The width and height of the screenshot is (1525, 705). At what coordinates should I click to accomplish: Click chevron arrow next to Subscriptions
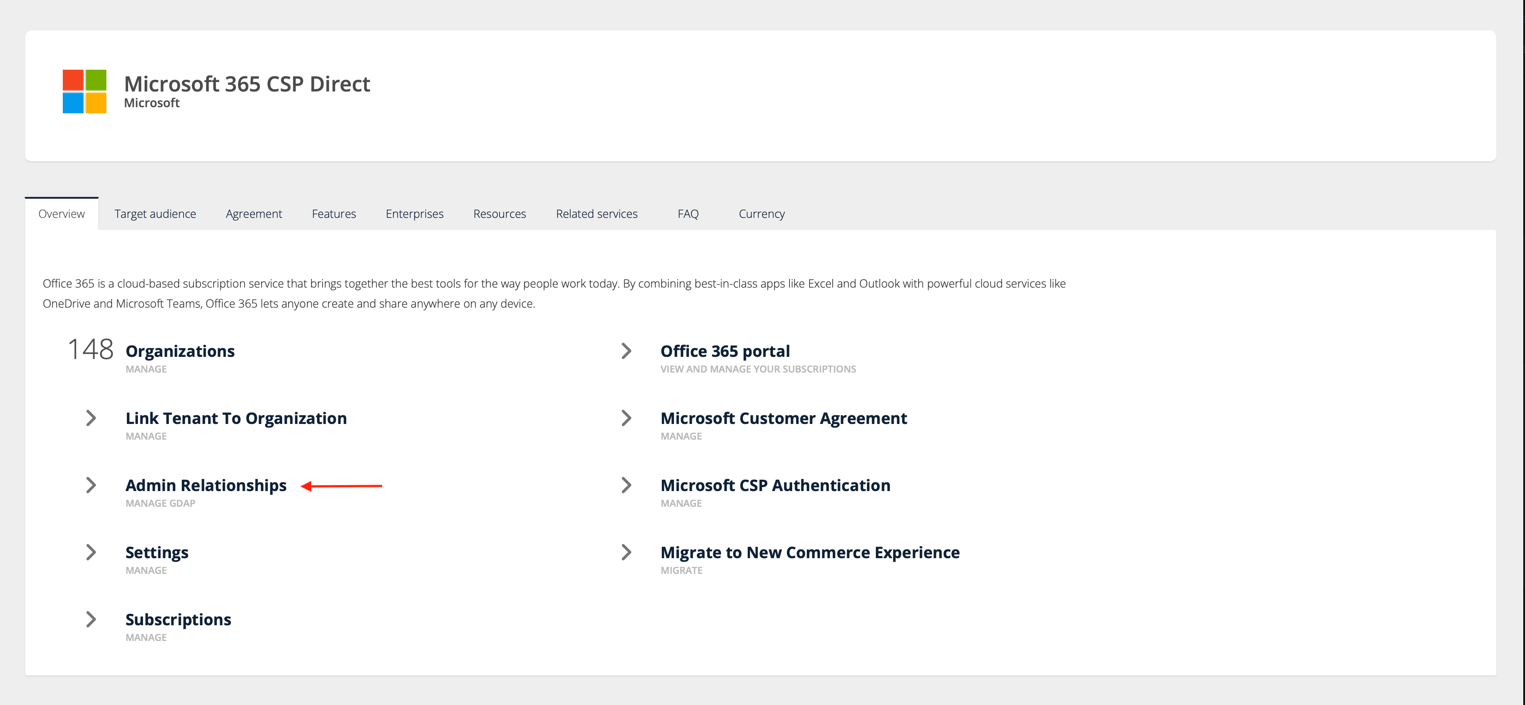point(91,619)
